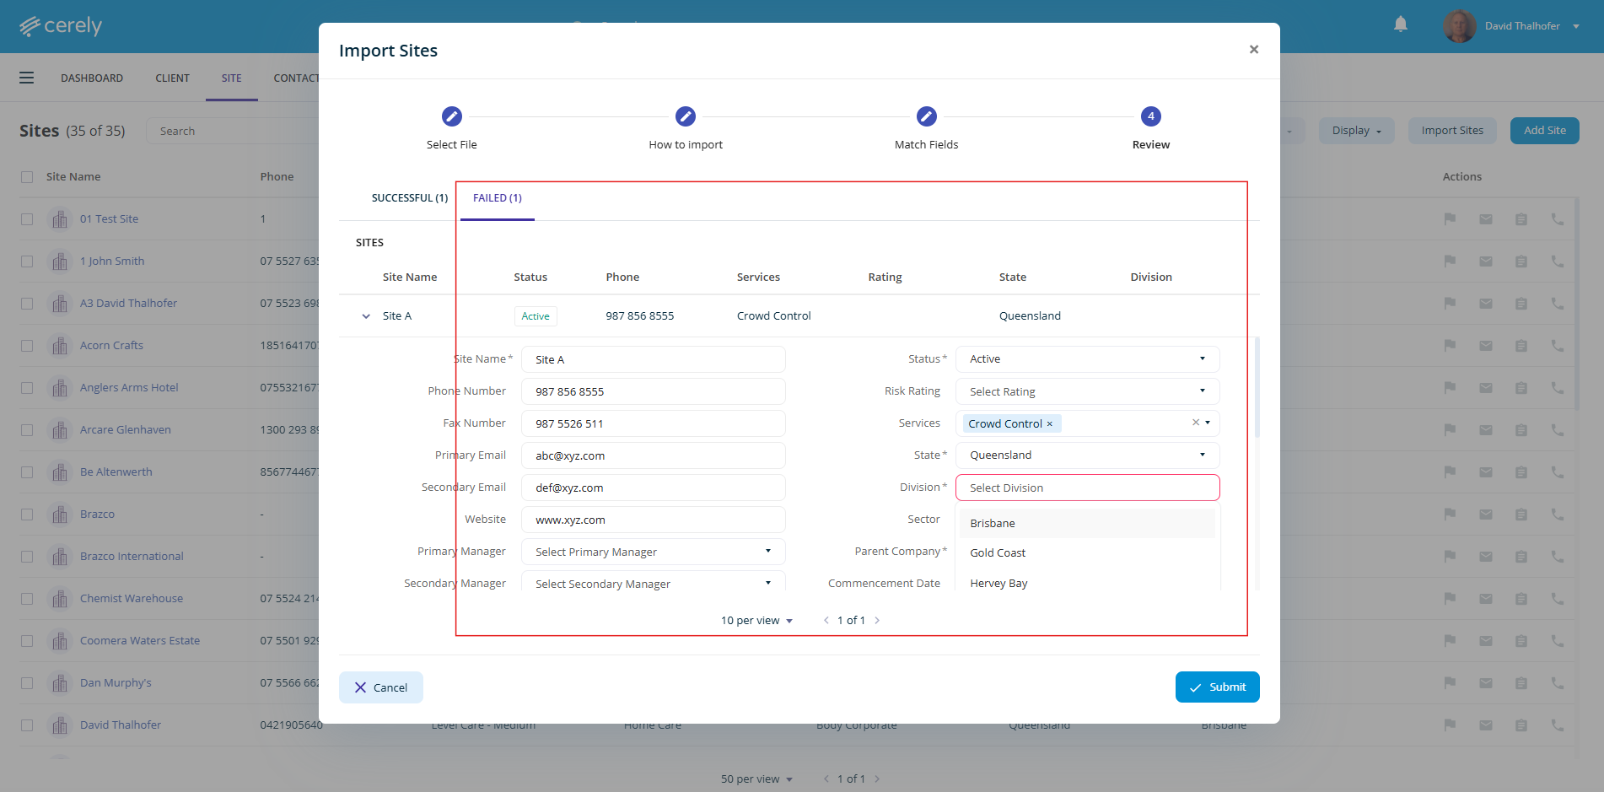The width and height of the screenshot is (1604, 792).
Task: Choose Gold Coast from the division list
Action: (x=998, y=553)
